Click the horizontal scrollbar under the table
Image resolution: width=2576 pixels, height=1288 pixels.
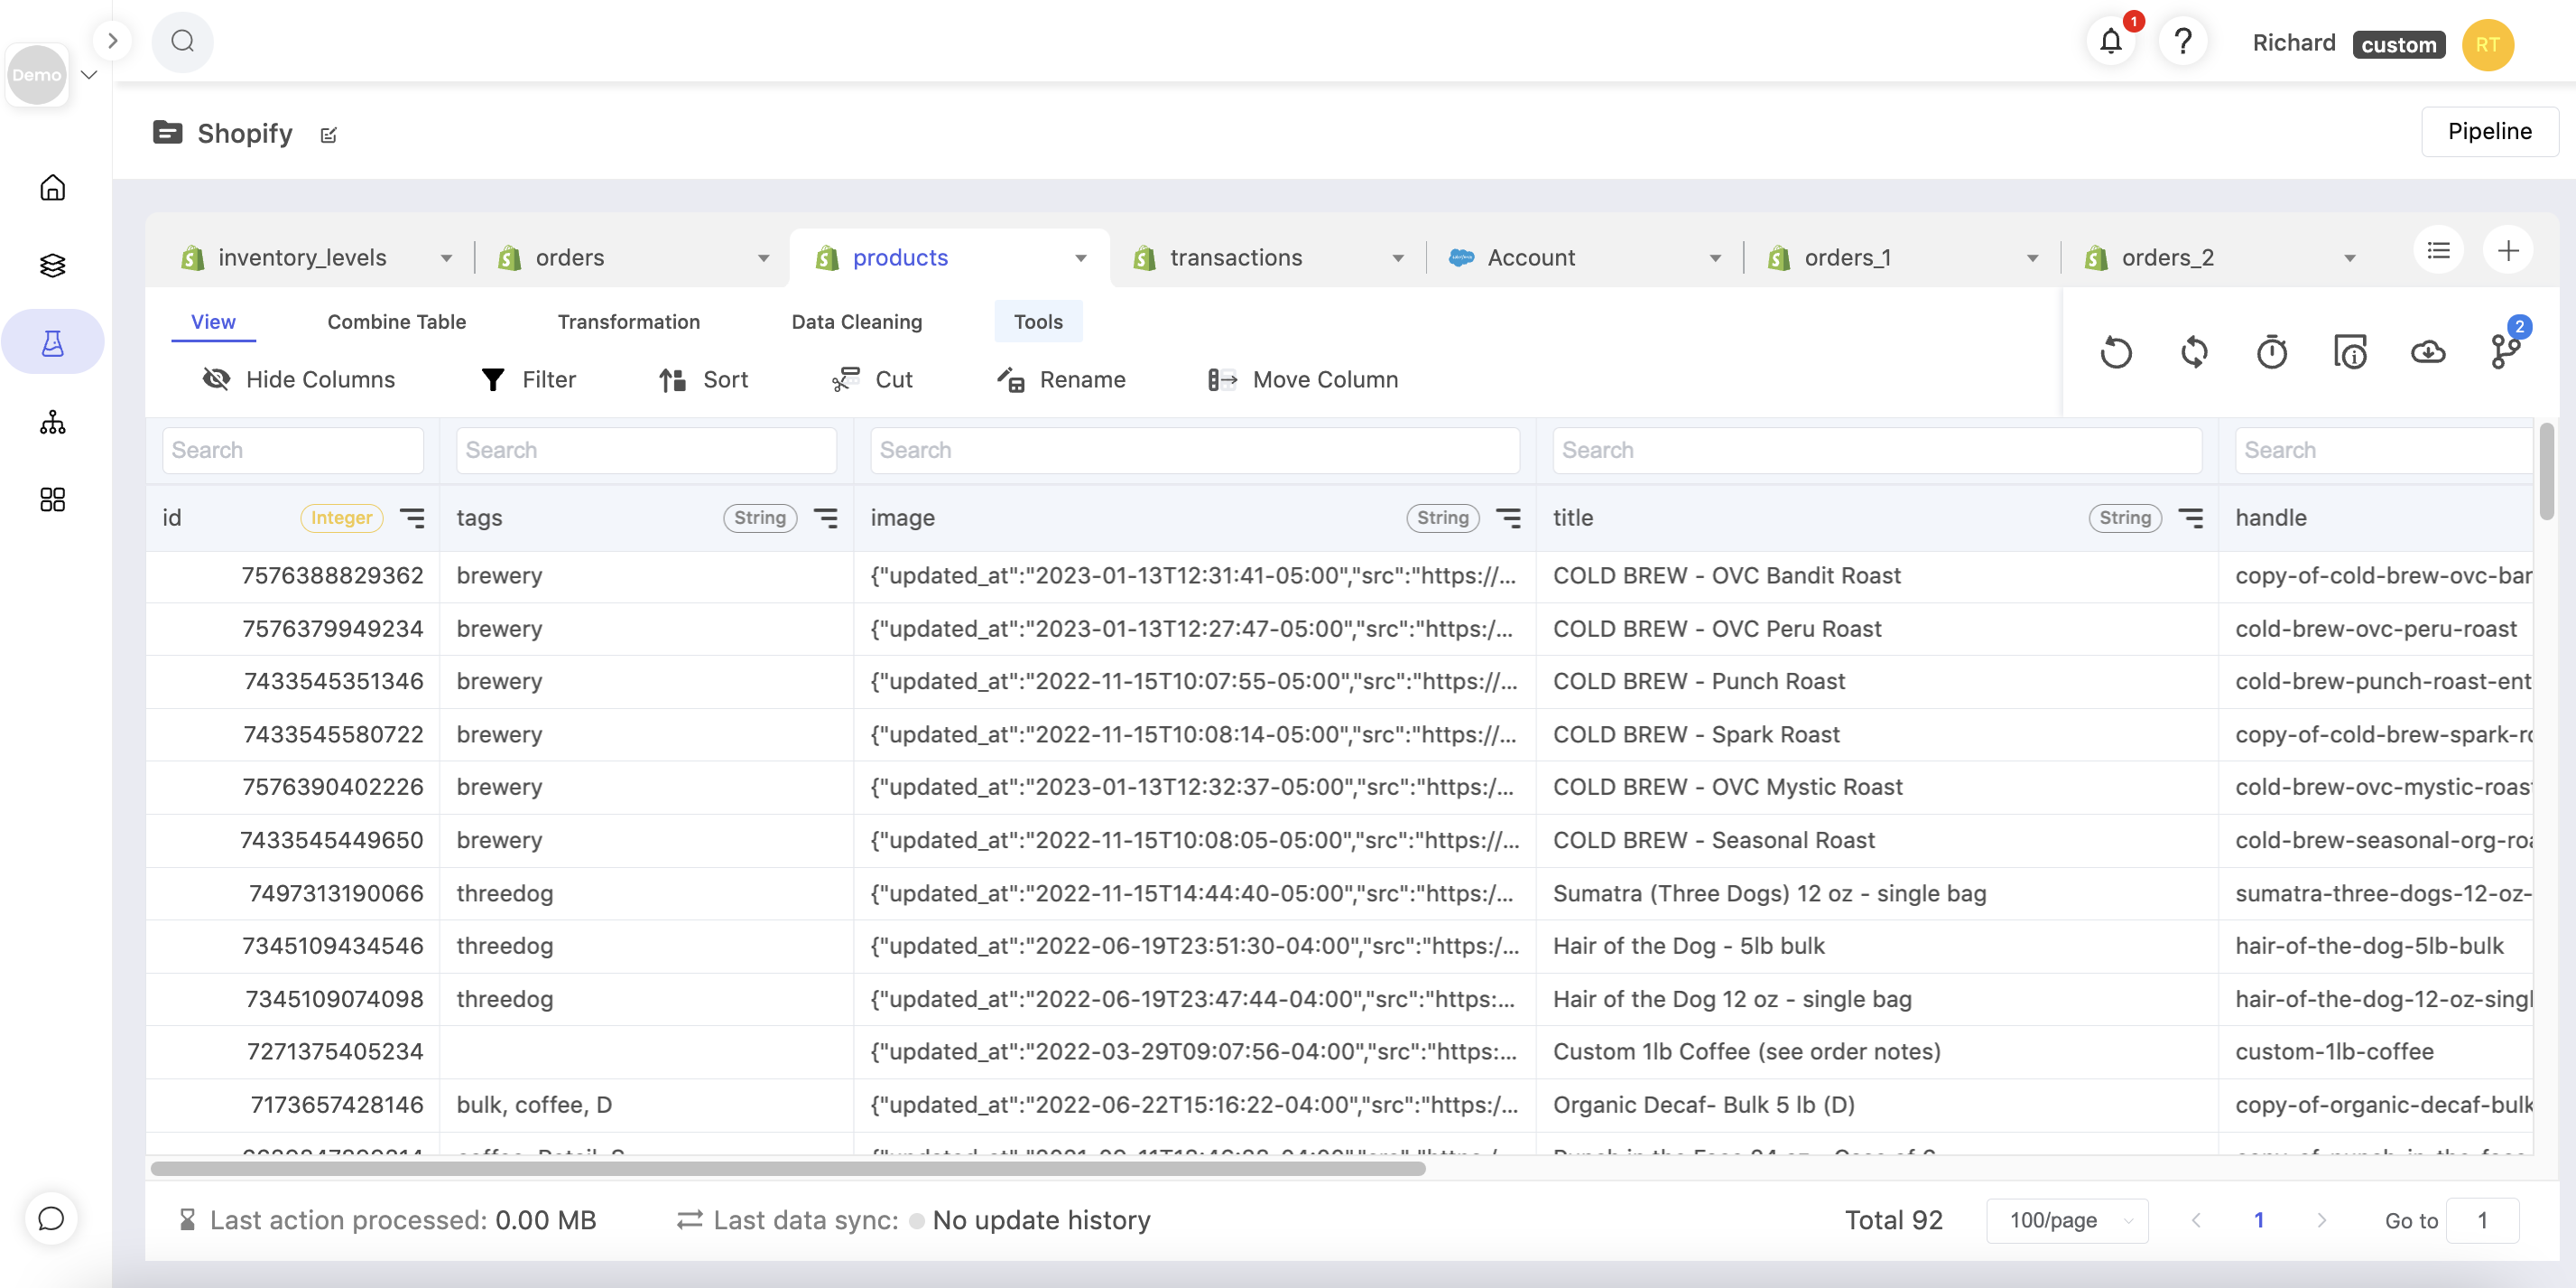(x=787, y=1168)
